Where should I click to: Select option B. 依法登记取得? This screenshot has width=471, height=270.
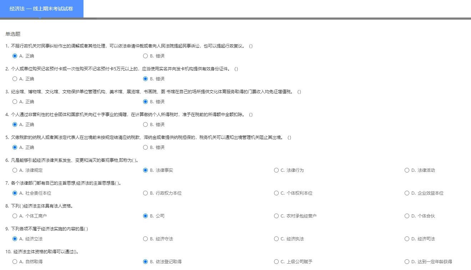point(145,262)
